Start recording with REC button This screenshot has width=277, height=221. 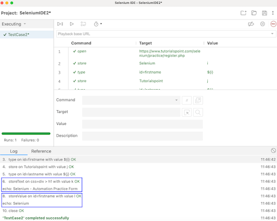click(x=273, y=24)
